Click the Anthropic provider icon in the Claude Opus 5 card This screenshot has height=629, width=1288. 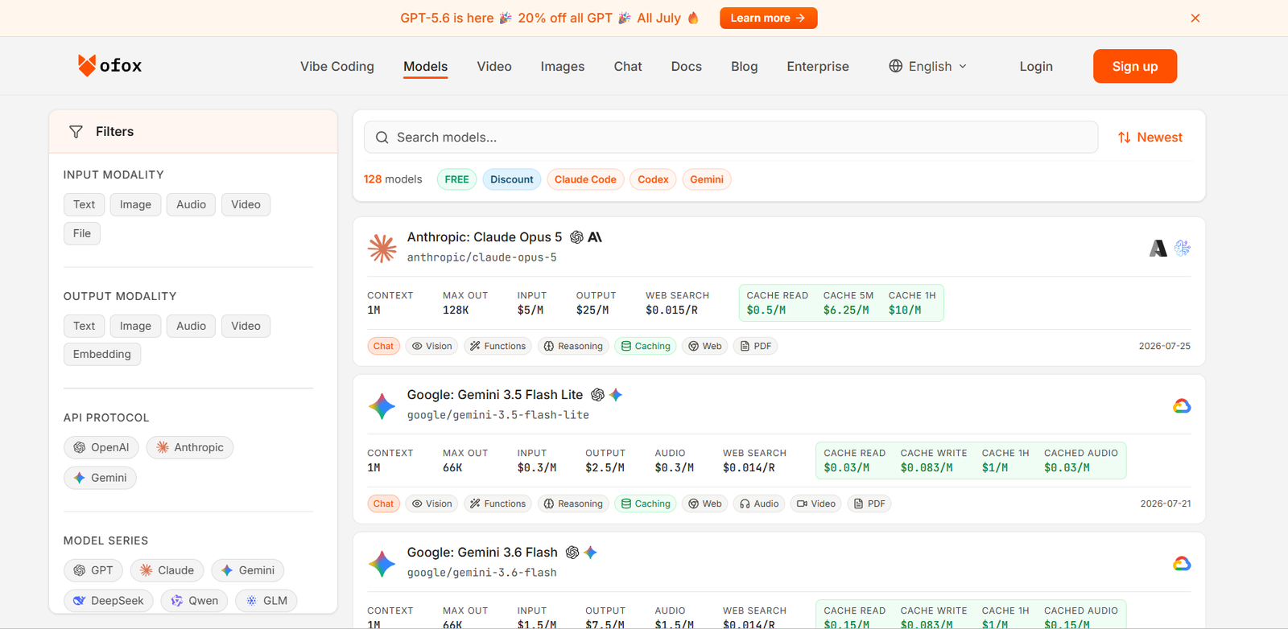tap(1158, 249)
